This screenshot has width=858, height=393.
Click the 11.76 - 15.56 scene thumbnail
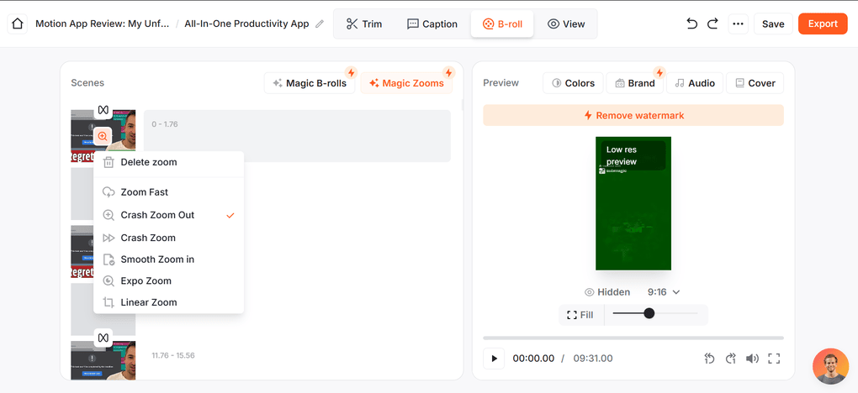tap(103, 360)
